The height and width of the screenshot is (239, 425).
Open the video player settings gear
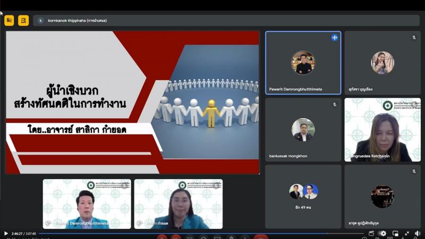383,233
